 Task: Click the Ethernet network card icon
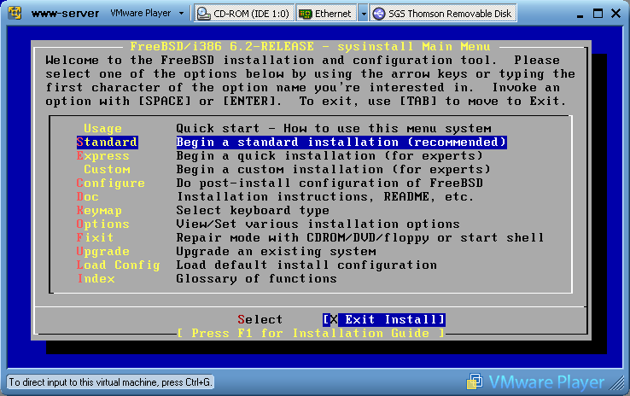pos(306,14)
